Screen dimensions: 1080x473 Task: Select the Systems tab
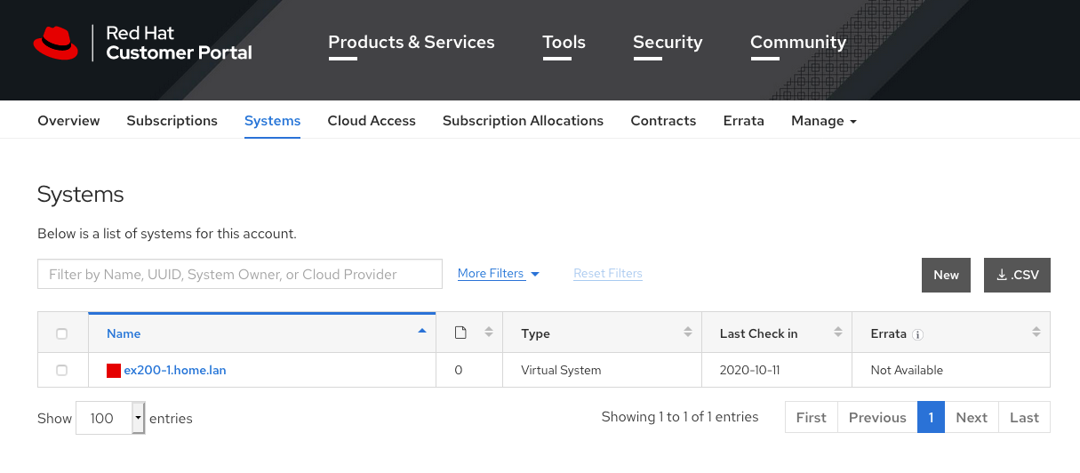click(x=272, y=121)
